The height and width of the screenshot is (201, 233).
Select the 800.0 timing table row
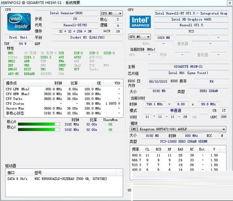pyautogui.click(x=178, y=155)
